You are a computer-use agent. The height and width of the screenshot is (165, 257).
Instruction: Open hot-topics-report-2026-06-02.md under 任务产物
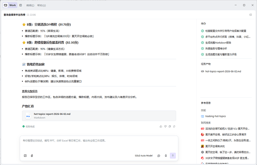(x=223, y=71)
